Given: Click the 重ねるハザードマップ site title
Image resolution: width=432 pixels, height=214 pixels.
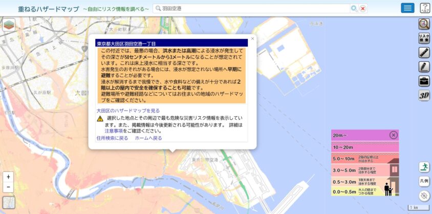Looking at the screenshot, I should [x=49, y=9].
